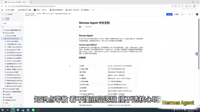Click the zoom magnifier icon in the address bar

(x=172, y=6)
